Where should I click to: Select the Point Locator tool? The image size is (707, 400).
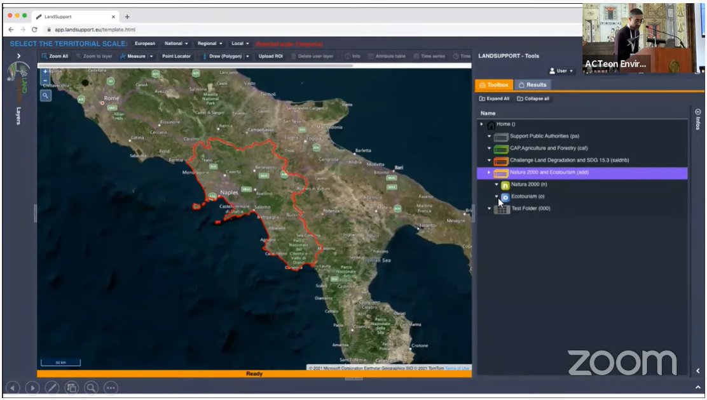(x=176, y=57)
